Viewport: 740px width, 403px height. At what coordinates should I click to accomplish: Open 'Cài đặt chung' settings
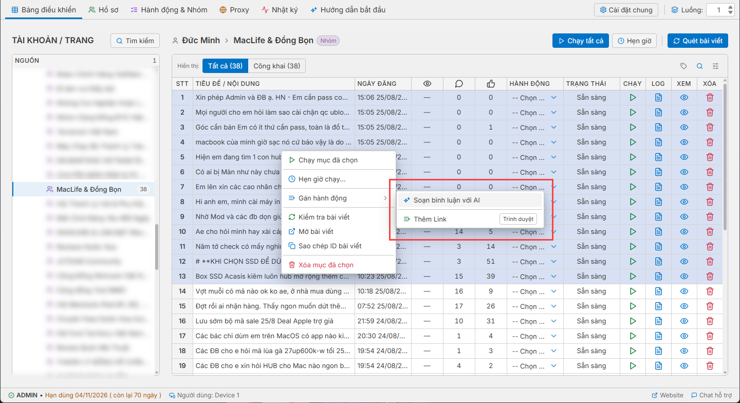point(626,10)
